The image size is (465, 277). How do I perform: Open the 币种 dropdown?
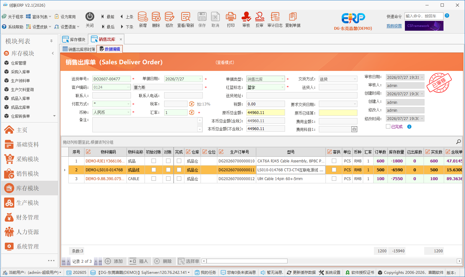coord(128,112)
